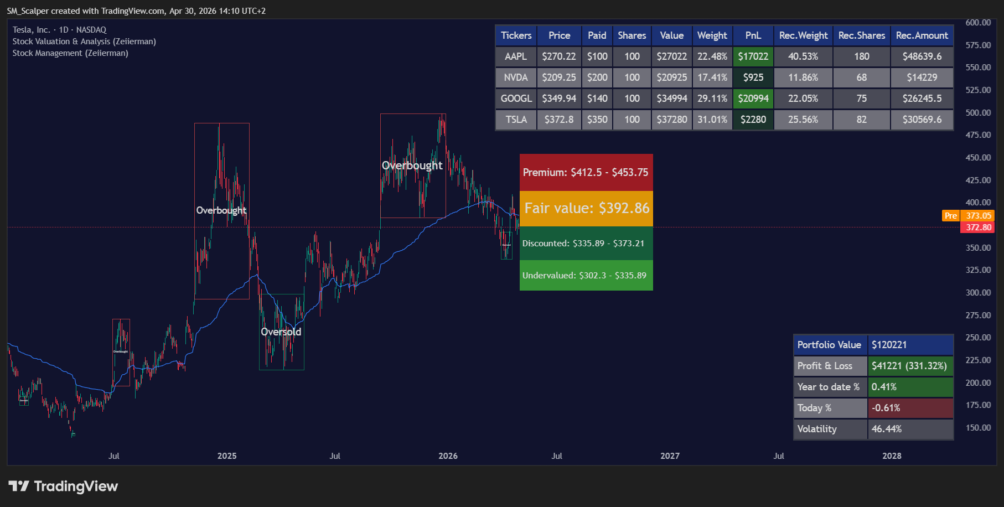Image resolution: width=1004 pixels, height=507 pixels.
Task: Click TSLA recommended amount $30569.6
Action: tap(922, 120)
